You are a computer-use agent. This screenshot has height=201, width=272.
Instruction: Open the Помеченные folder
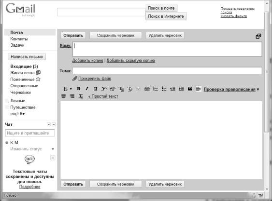click(x=22, y=80)
